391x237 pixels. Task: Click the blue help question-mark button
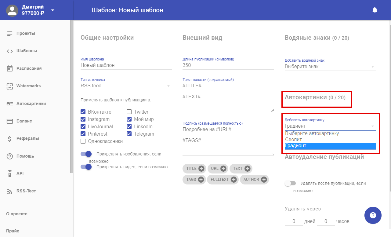point(373,215)
